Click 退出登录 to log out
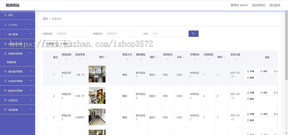This screenshot has width=288, height=135. [x=275, y=5]
